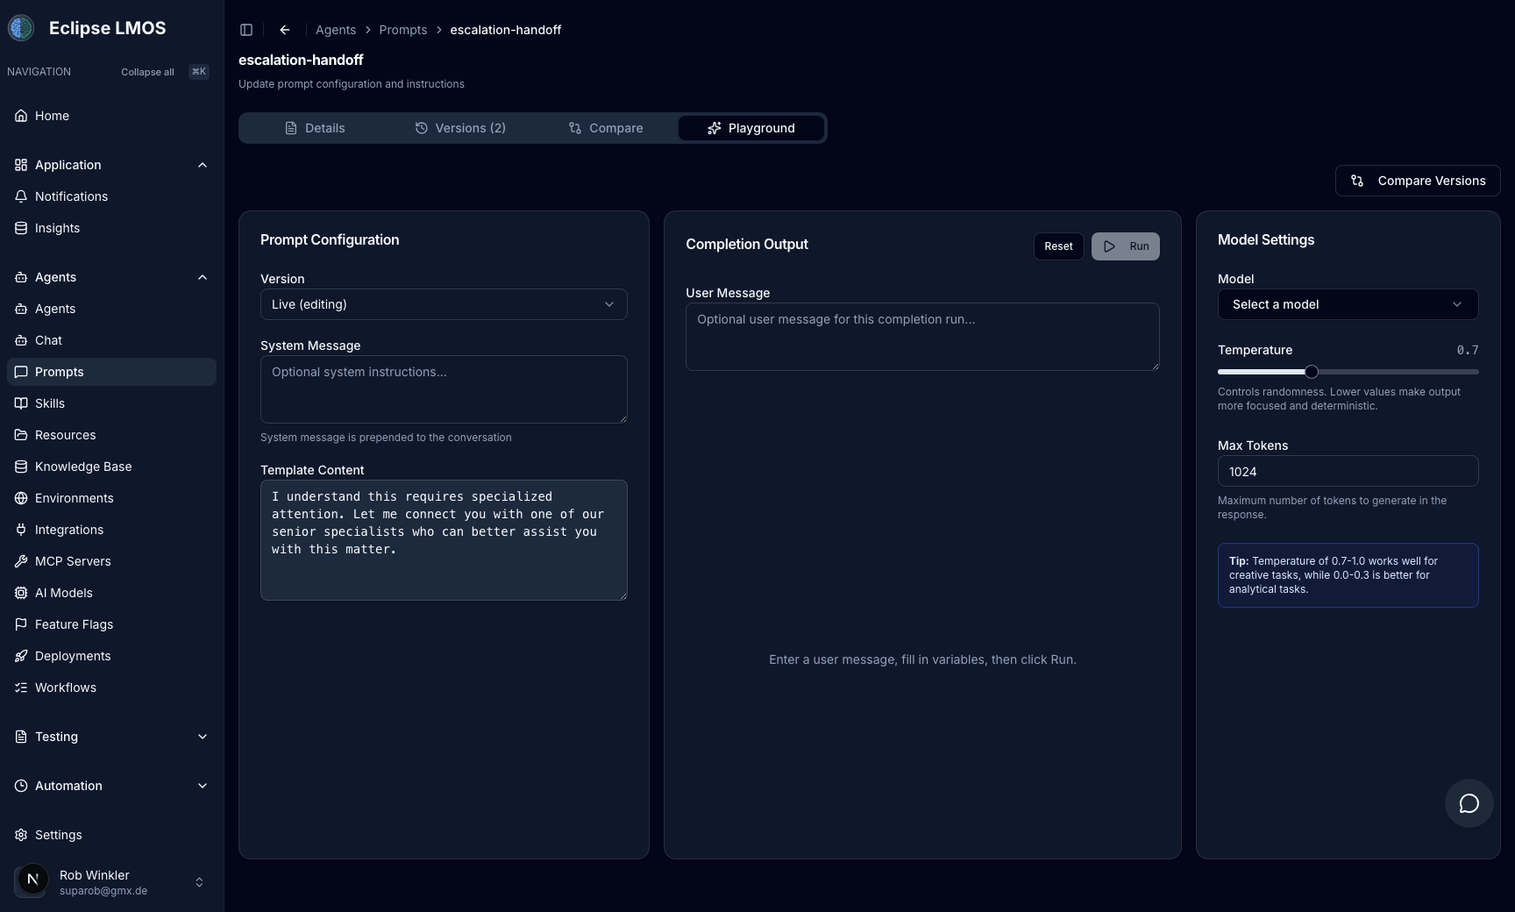Click the Compare Versions button
Viewport: 1515px width, 912px height.
point(1418,181)
